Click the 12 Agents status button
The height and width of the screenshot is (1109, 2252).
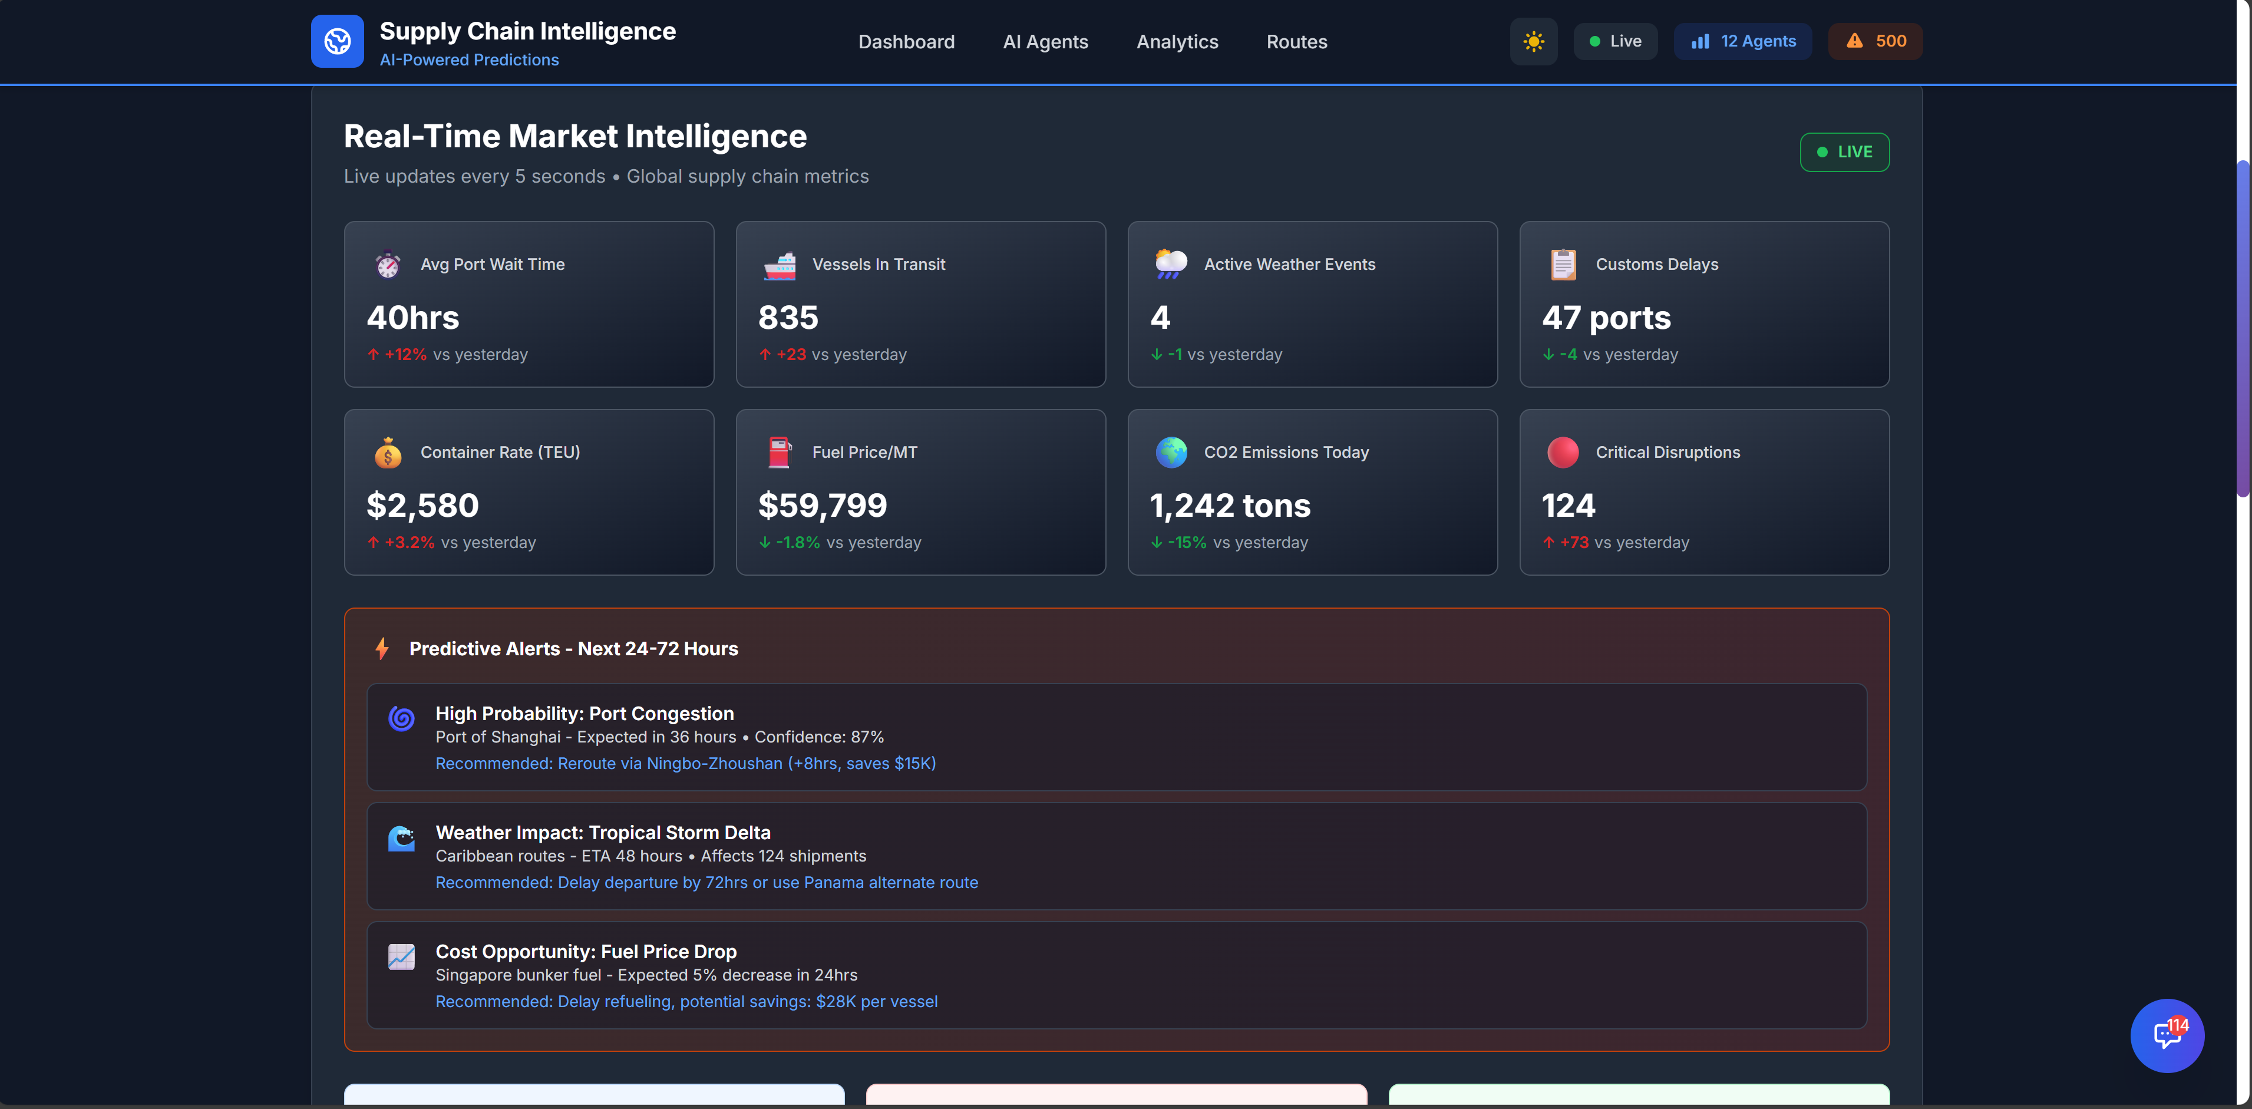(1742, 41)
